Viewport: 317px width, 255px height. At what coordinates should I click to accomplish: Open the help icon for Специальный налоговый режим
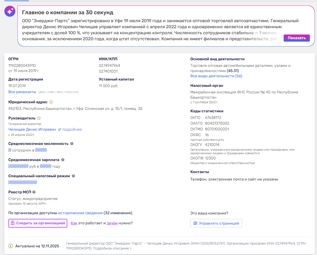[x=73, y=176]
